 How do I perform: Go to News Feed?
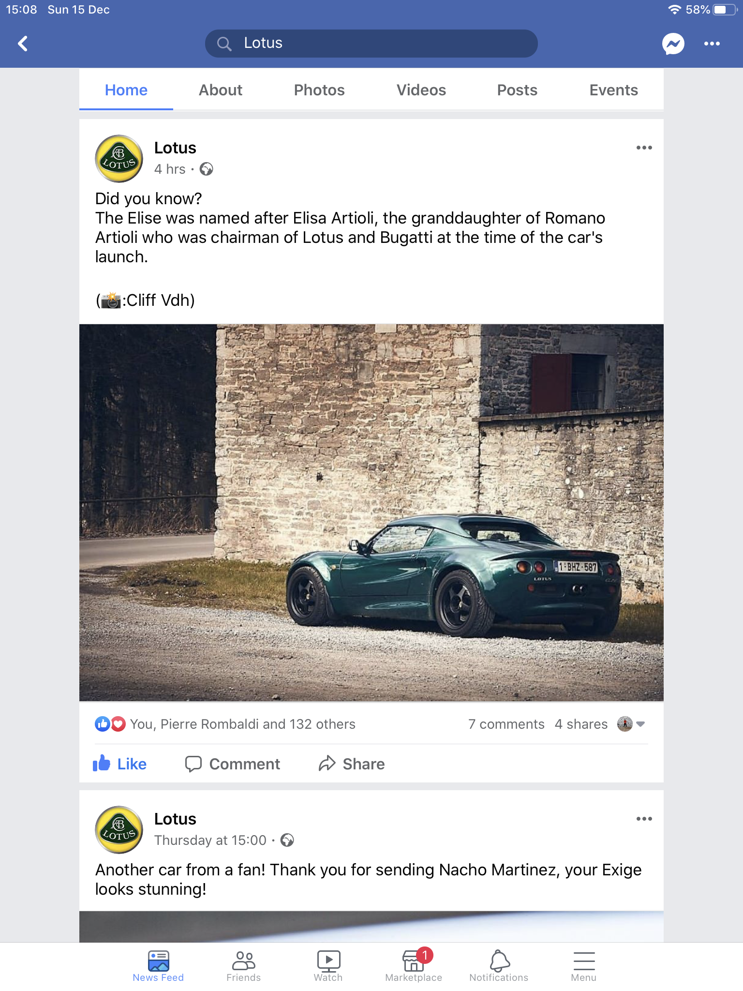(x=158, y=966)
